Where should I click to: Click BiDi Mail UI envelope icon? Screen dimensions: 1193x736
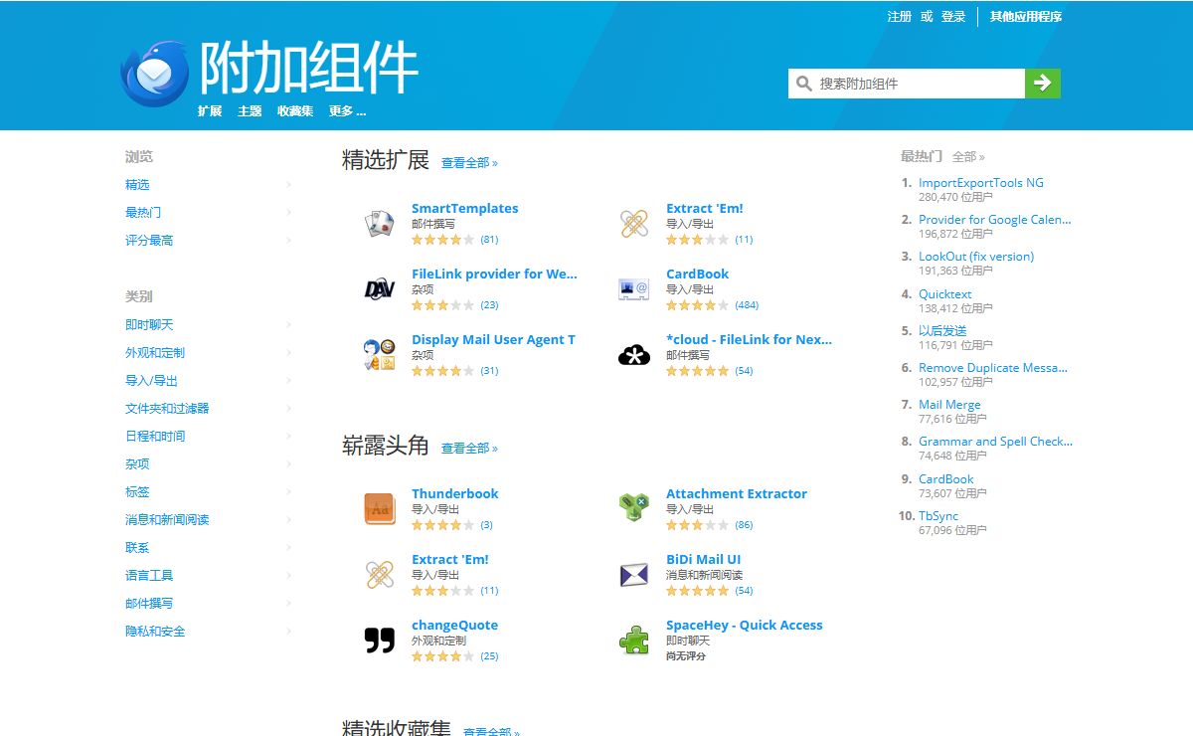634,575
